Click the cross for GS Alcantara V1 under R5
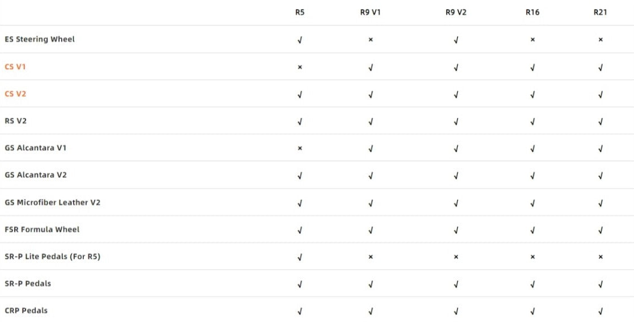This screenshot has height=323, width=634. click(x=300, y=148)
